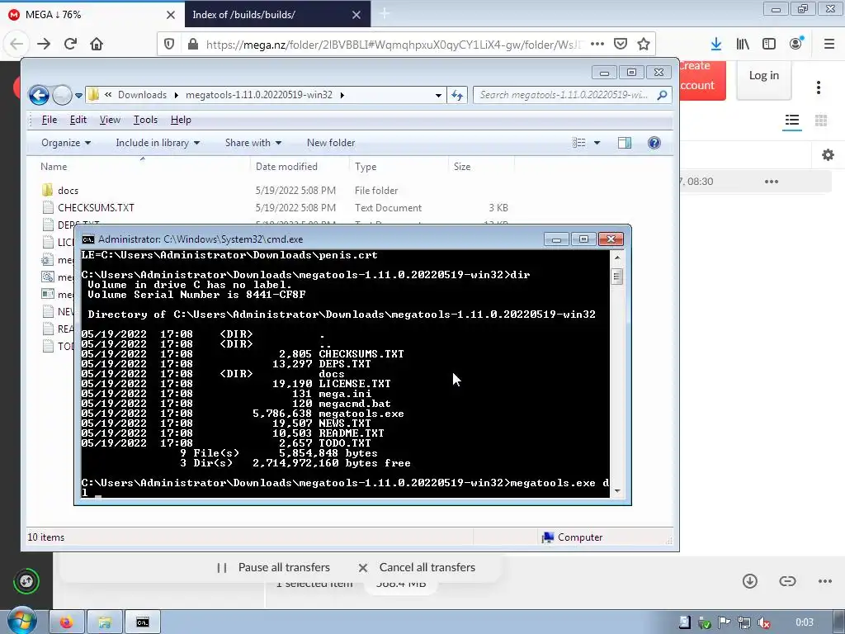Go to Firefox home page
The height and width of the screenshot is (634, 845).
(x=97, y=44)
